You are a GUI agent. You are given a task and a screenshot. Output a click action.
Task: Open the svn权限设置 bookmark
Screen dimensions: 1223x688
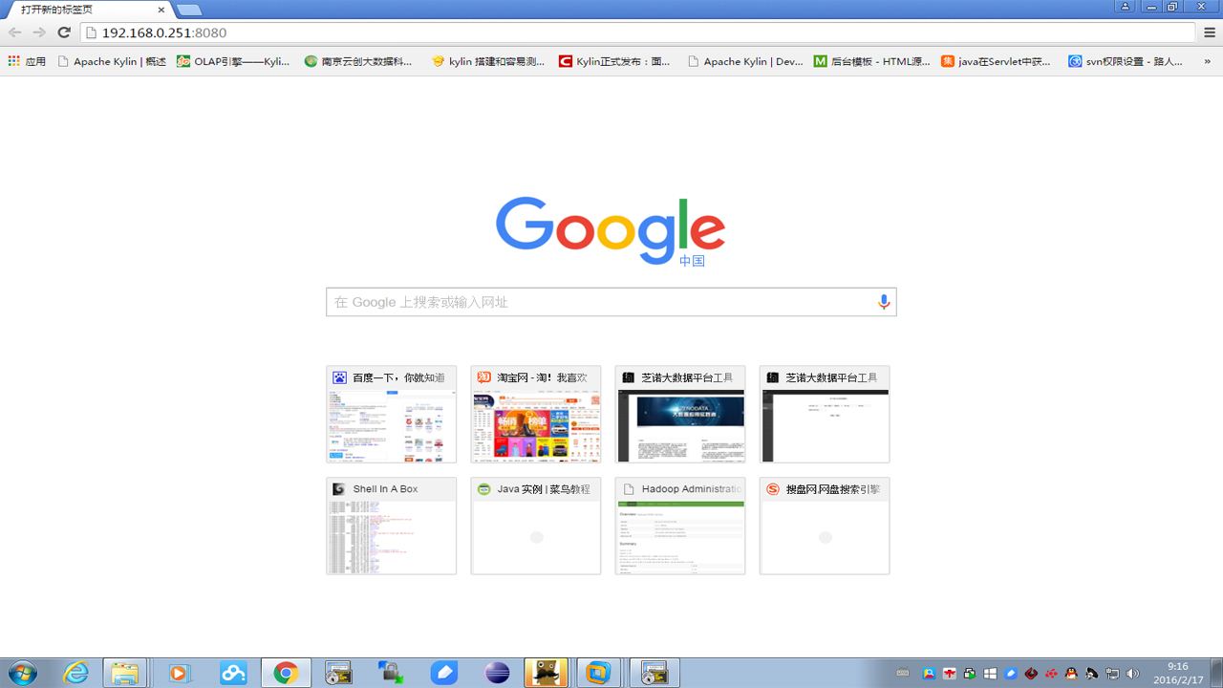1126,61
